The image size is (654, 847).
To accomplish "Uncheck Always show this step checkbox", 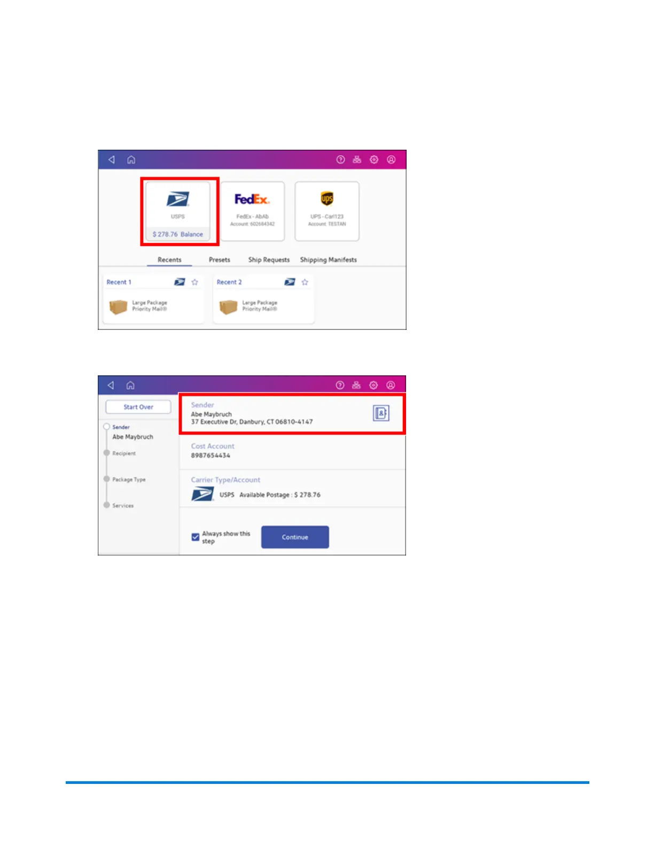I will click(196, 537).
